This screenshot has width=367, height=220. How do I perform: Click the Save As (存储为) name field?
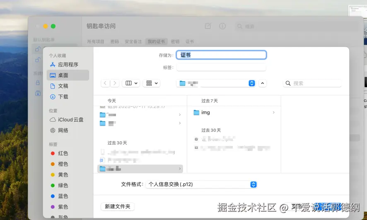coord(221,55)
